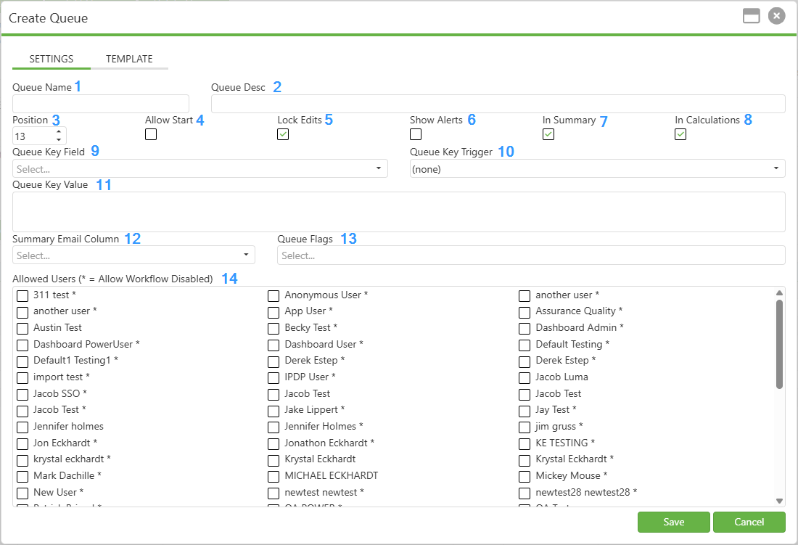This screenshot has height=545, width=798.
Task: Click the Queue Name input field
Action: tap(101, 104)
